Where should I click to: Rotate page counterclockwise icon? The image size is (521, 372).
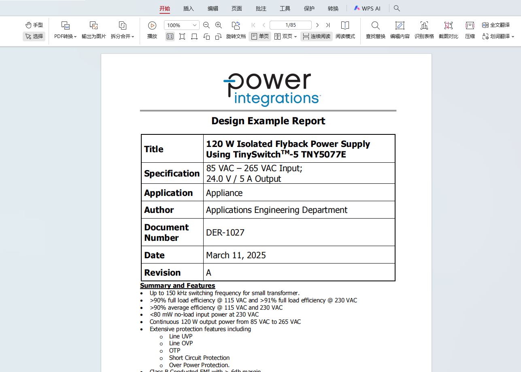pyautogui.click(x=206, y=36)
